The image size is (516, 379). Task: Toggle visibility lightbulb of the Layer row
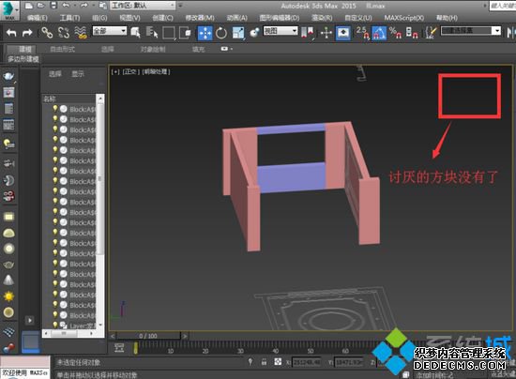point(55,325)
